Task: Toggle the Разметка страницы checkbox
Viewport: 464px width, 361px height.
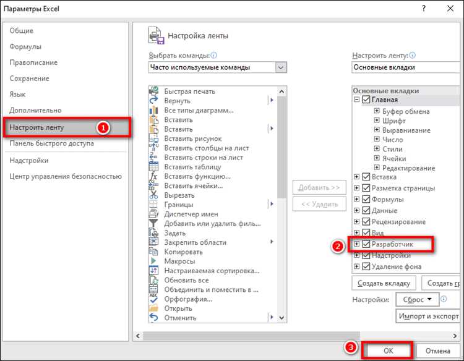Action: (366, 188)
